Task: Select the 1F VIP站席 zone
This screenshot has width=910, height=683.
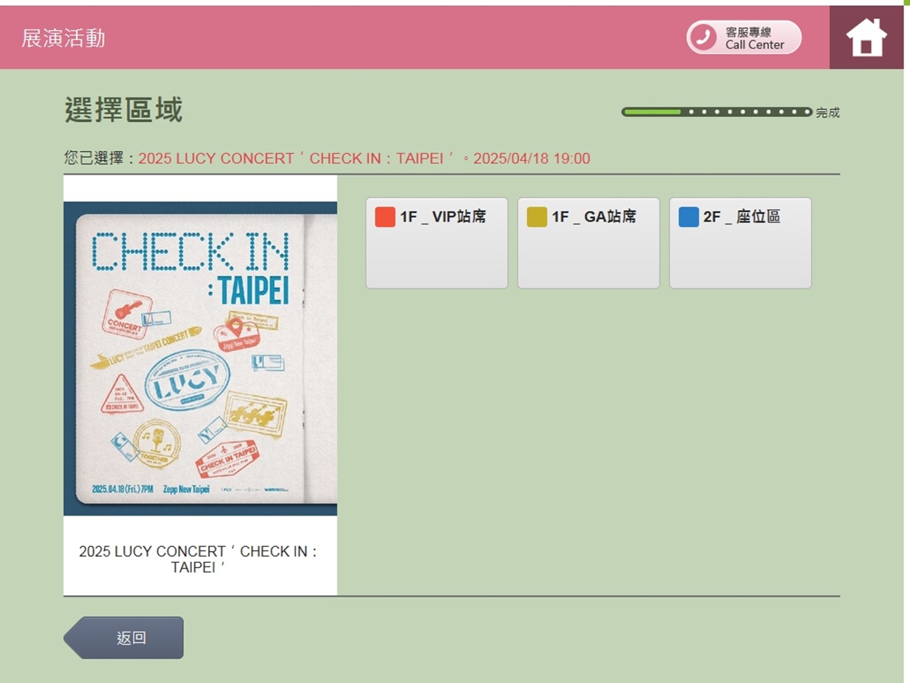Action: (437, 243)
